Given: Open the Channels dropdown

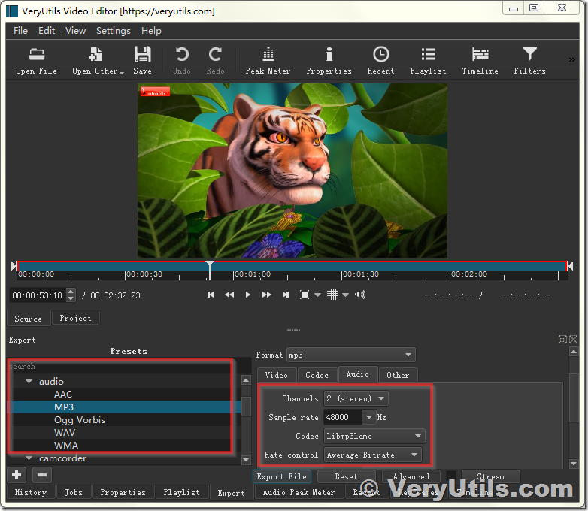Looking at the screenshot, I should (356, 398).
